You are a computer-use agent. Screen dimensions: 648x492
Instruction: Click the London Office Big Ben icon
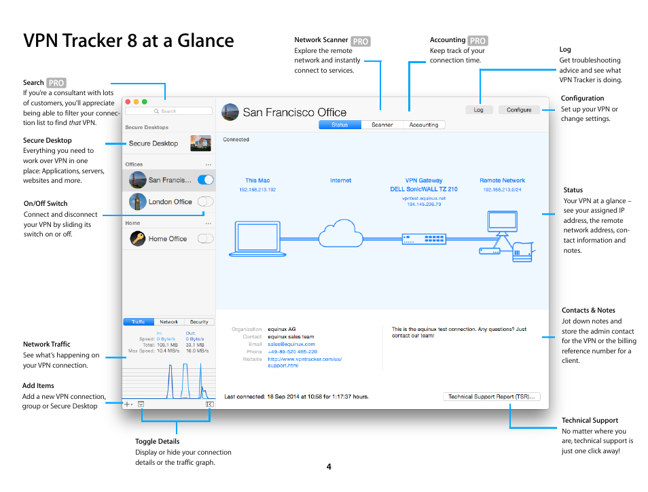(x=138, y=202)
